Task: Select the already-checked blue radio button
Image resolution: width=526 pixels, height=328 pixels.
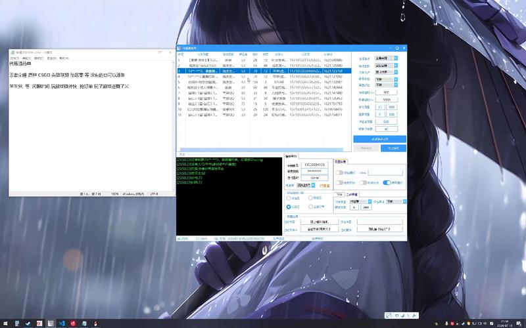Action: [289, 207]
